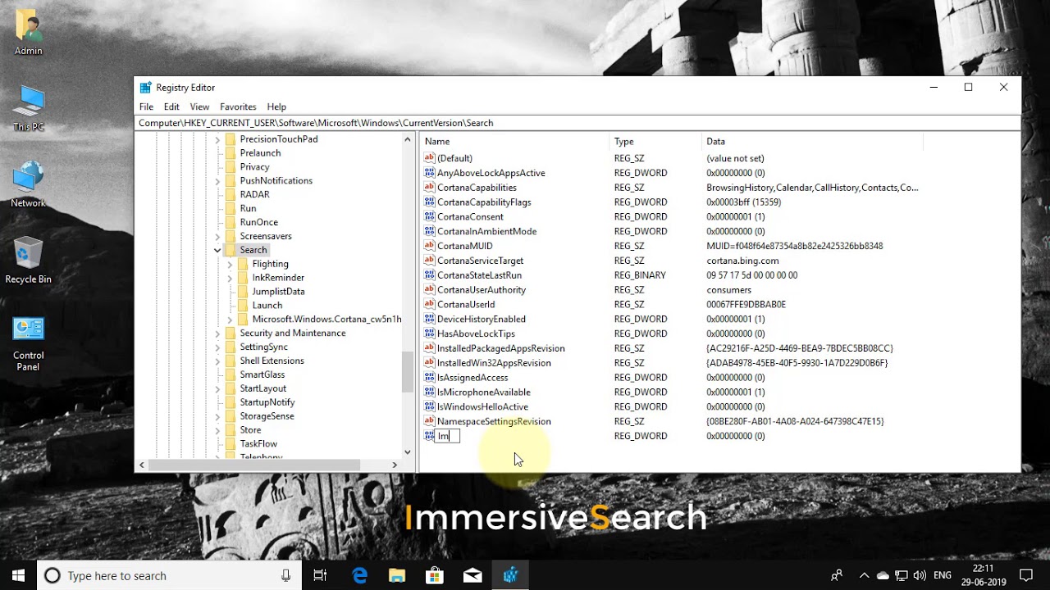Select the DeviceHistoryEnabled value
Image resolution: width=1050 pixels, height=590 pixels.
pos(482,320)
